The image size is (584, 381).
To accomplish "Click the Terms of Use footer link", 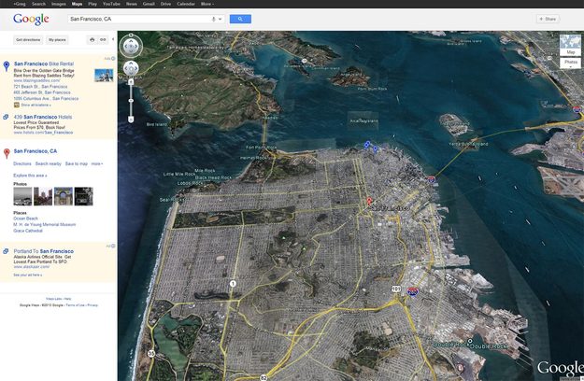I will (x=76, y=305).
